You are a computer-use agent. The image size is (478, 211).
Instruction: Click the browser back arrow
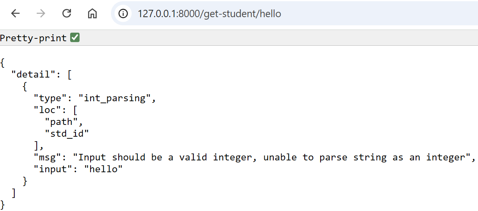click(15, 13)
